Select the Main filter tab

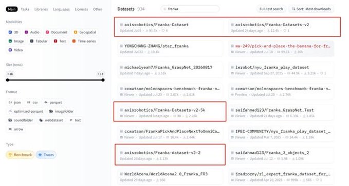point(12,9)
